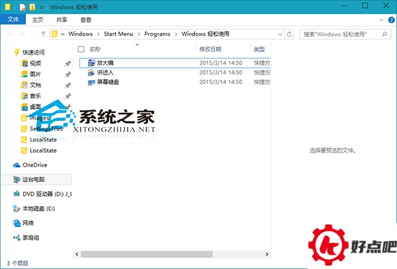Screen dimensions: 397x269
Task: Expand the chevron after Programs breadcrumb
Action: click(x=176, y=34)
